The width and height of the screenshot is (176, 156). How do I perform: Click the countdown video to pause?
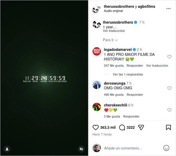44,78
